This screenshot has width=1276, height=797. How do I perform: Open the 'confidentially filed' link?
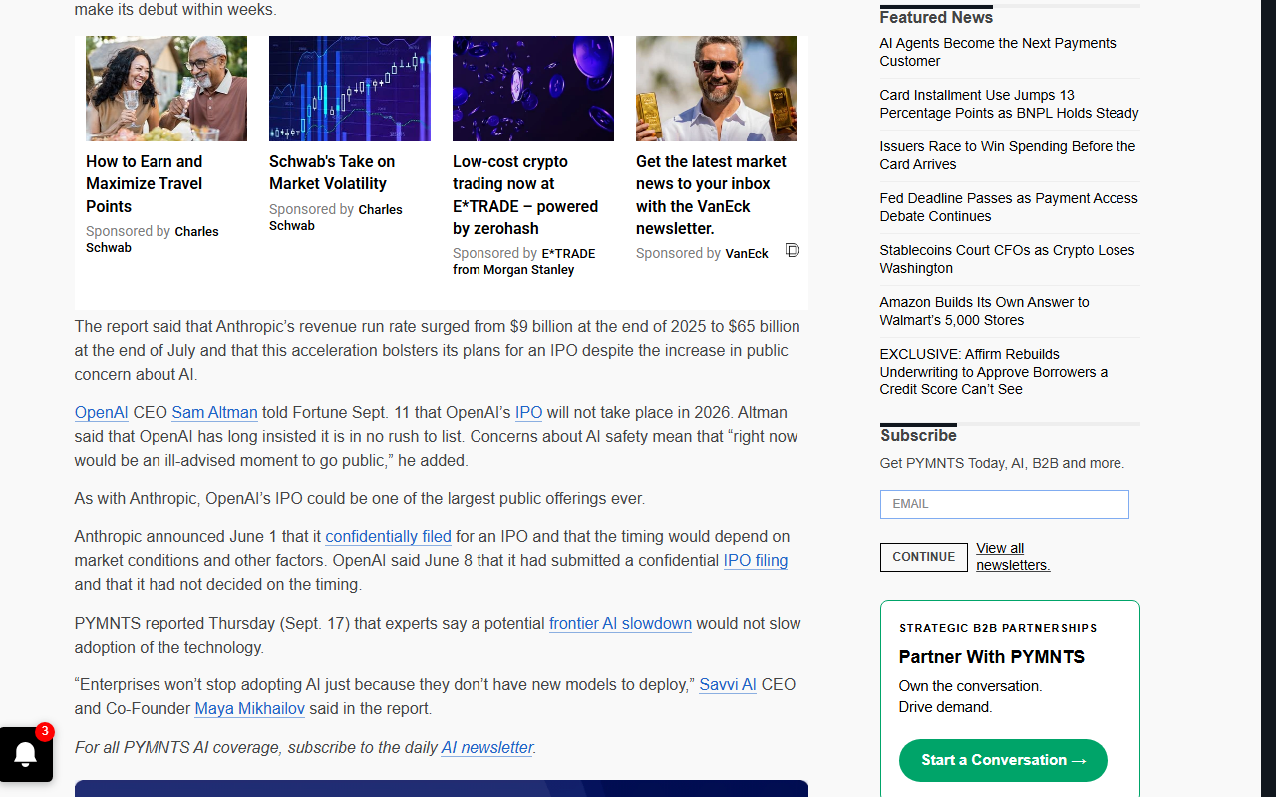(388, 536)
